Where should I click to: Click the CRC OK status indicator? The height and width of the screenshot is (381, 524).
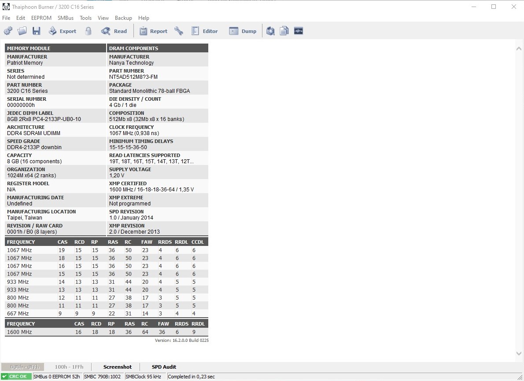(16, 376)
